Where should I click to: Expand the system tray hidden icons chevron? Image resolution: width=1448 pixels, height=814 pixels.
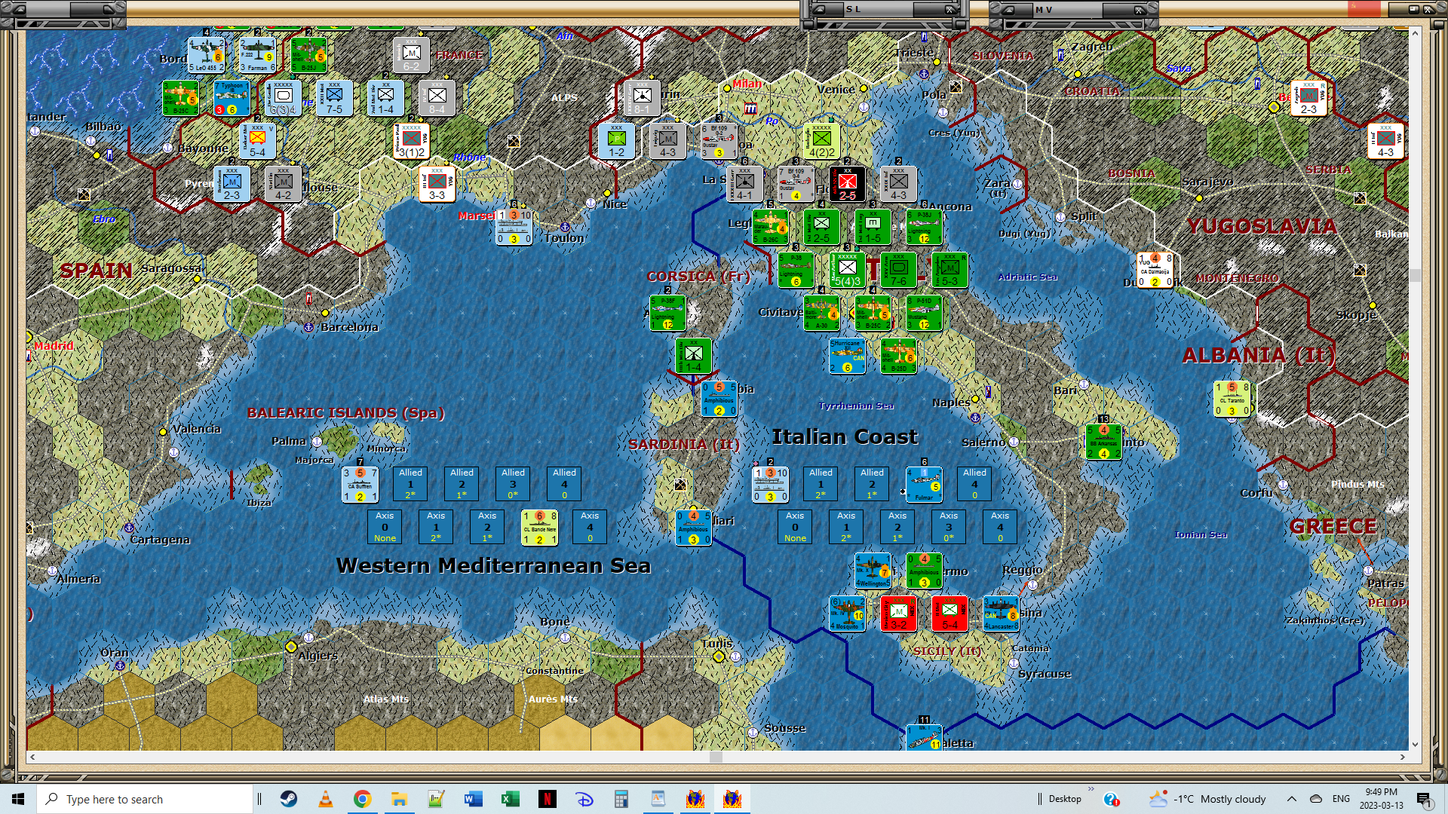pos(1292,799)
